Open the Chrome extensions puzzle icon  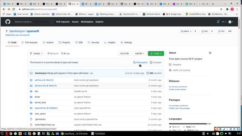pyautogui.click(x=227, y=9)
